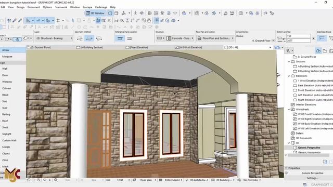Viewport: 333px width, 187px height.
Task: Close the 3D / All tab
Action: (x=270, y=47)
